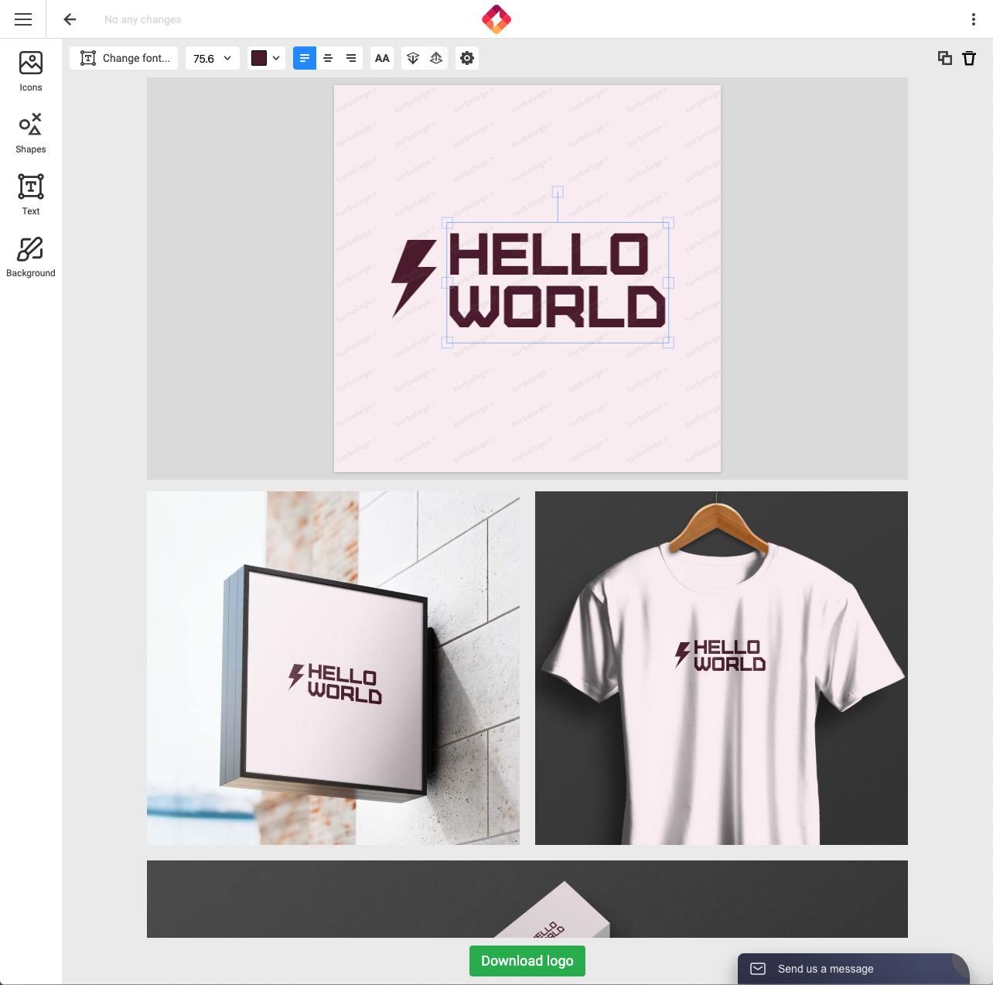The height and width of the screenshot is (985, 993).
Task: Click the envelope icon in chat widget
Action: (758, 969)
